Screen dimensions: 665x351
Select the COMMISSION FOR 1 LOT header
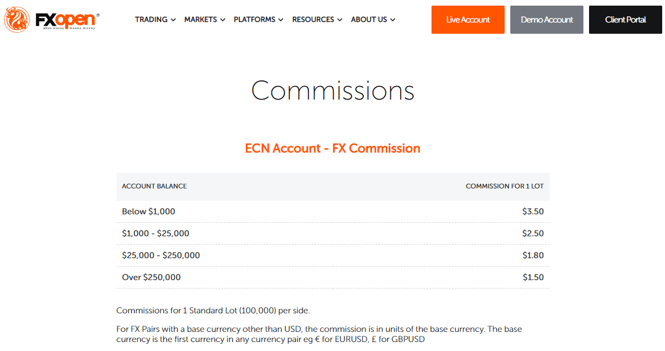pos(505,186)
